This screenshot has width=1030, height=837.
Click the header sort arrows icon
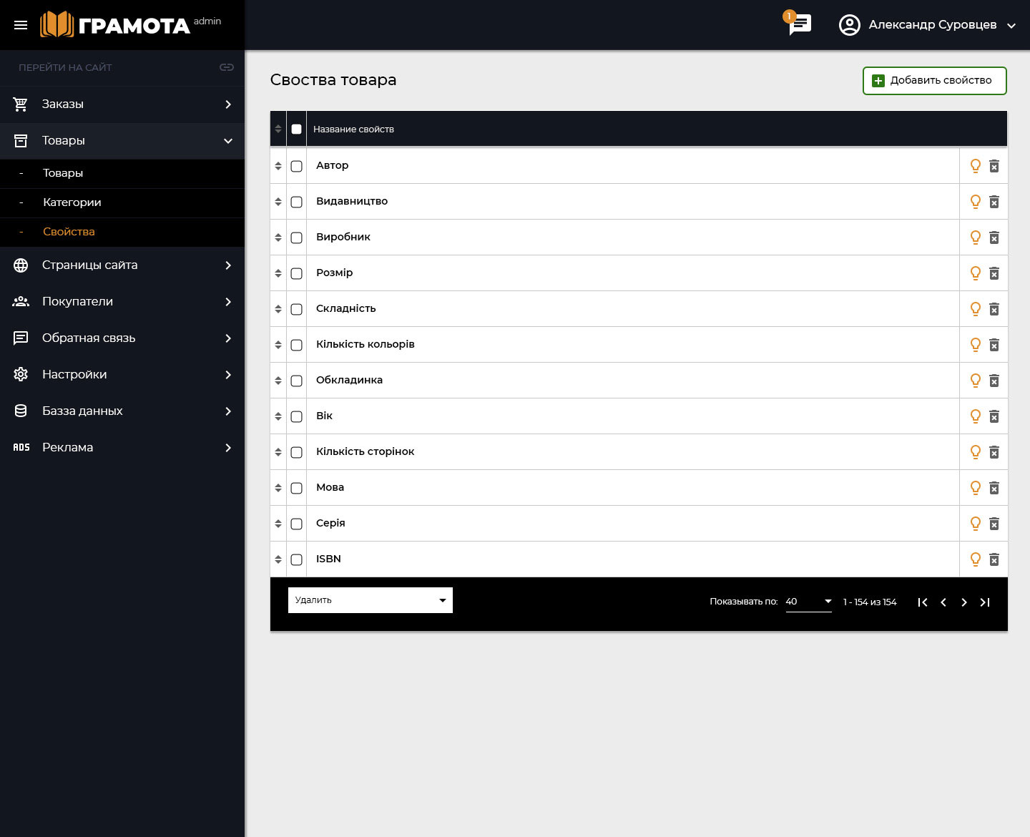tap(278, 129)
